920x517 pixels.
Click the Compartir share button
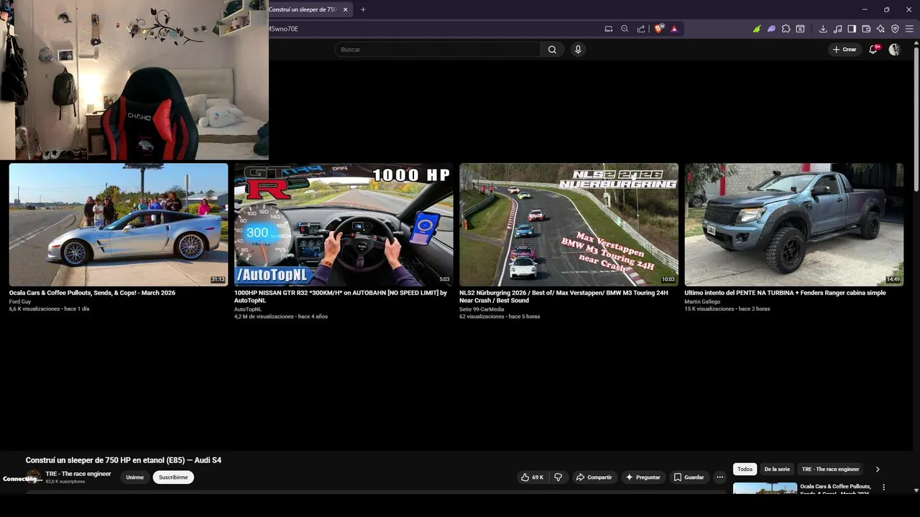(594, 478)
